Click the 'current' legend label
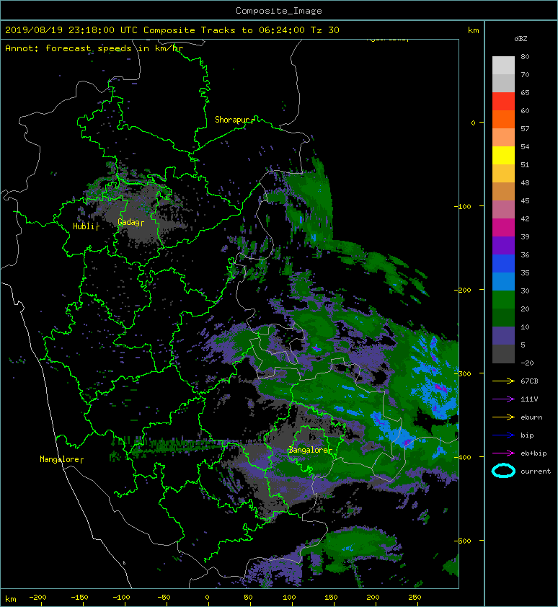 coord(536,471)
